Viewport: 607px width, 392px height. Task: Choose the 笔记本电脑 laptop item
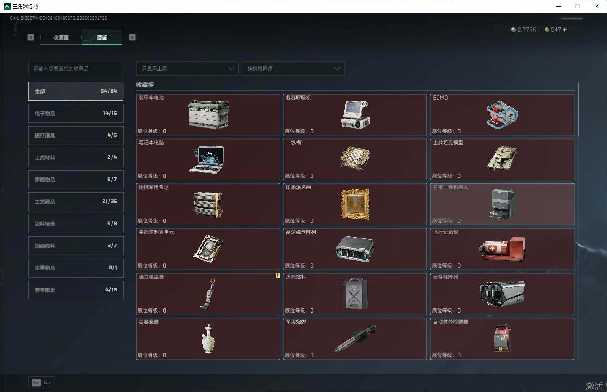208,159
